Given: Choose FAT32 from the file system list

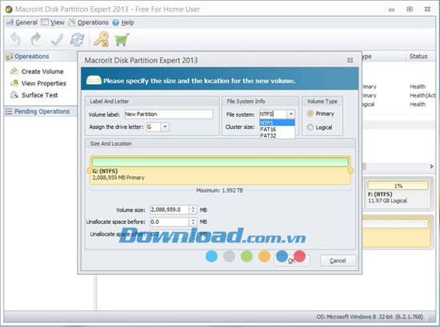Looking at the screenshot, I should [277, 136].
